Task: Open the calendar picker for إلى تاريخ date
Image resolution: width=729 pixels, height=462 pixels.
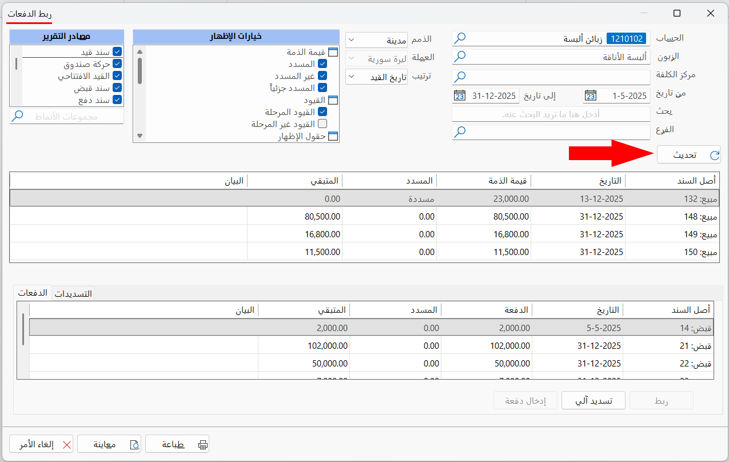Action: [460, 95]
